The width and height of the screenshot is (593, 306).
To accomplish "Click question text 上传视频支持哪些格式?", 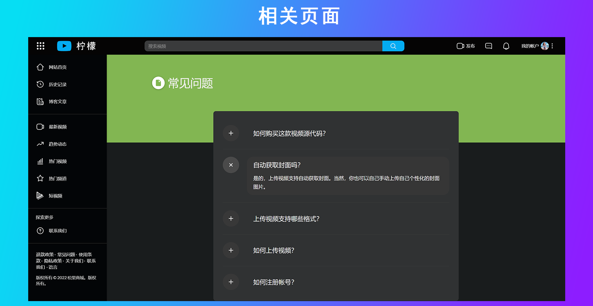I will (x=286, y=219).
